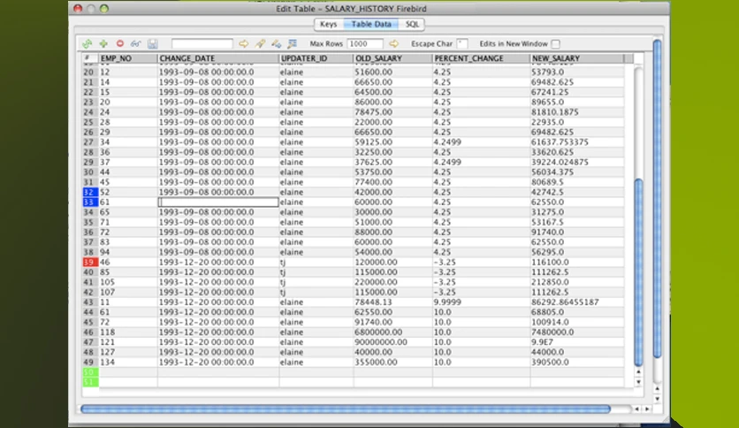This screenshot has width=739, height=428.
Task: Click the outer scrollbar up arrow
Action: pos(657,389)
